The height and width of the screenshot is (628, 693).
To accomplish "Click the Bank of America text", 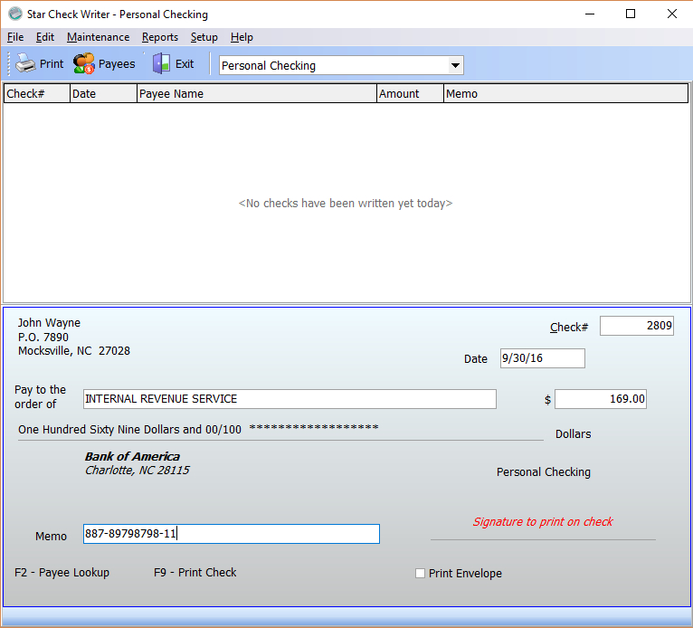I will click(x=132, y=457).
